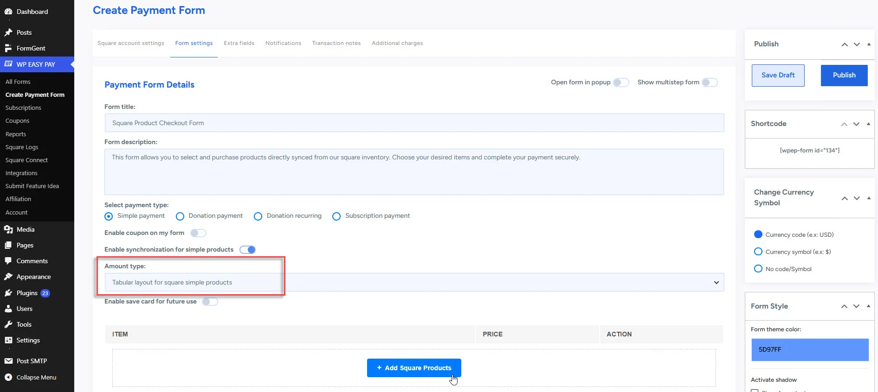Image resolution: width=878 pixels, height=392 pixels.
Task: Open Square Logs submenu link
Action: click(22, 147)
